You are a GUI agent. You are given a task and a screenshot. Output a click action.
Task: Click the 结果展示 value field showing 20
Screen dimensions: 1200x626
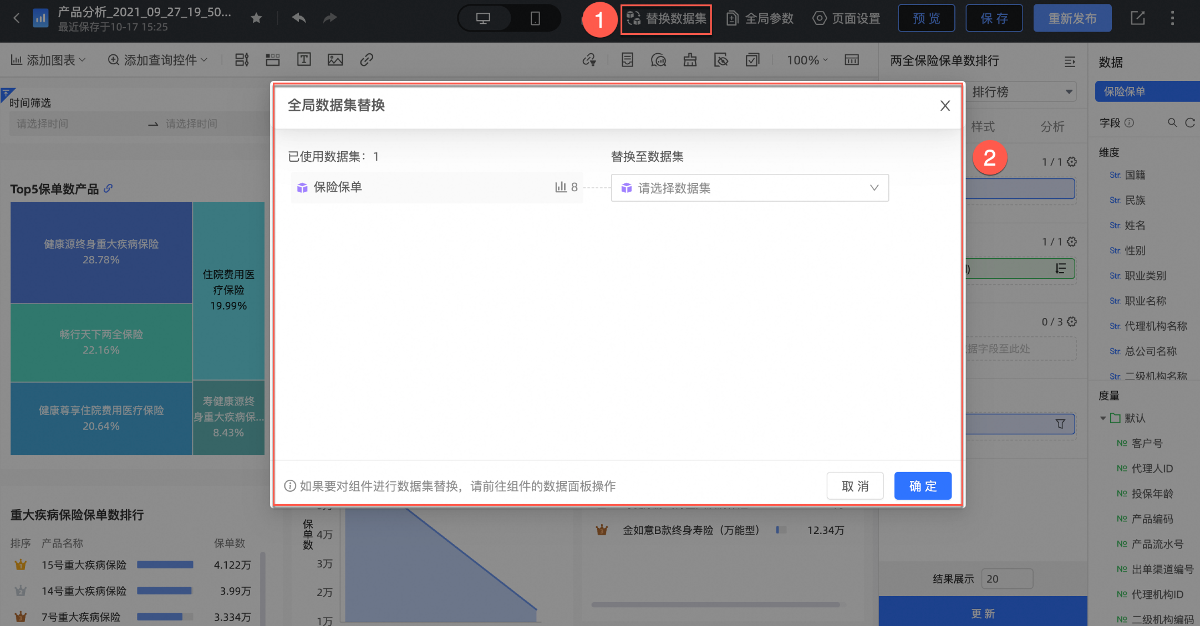(x=1006, y=579)
